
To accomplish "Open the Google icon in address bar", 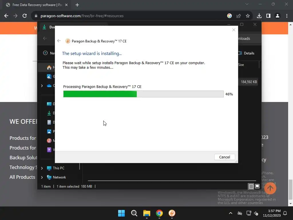I will point(229,16).
